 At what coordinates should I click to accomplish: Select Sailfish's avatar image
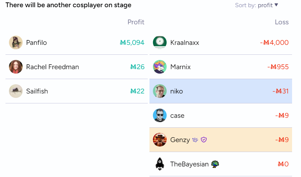point(16,91)
